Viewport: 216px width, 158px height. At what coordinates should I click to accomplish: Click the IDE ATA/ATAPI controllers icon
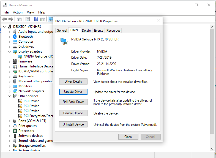(x=15, y=71)
